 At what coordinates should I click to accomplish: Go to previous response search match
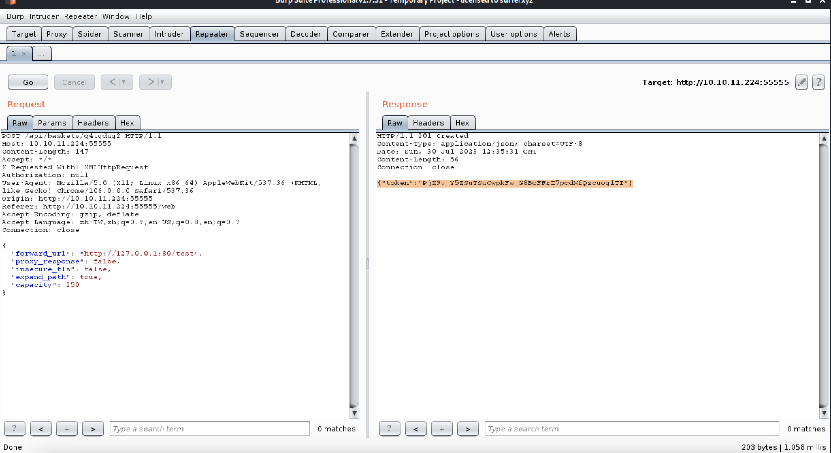tap(415, 428)
